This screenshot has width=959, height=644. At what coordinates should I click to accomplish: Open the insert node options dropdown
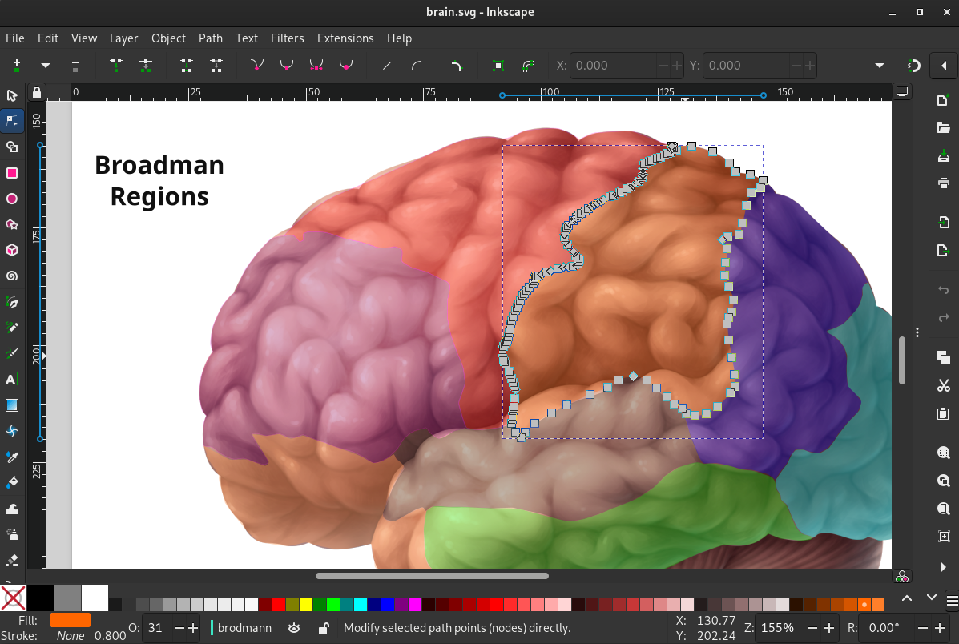pos(45,65)
